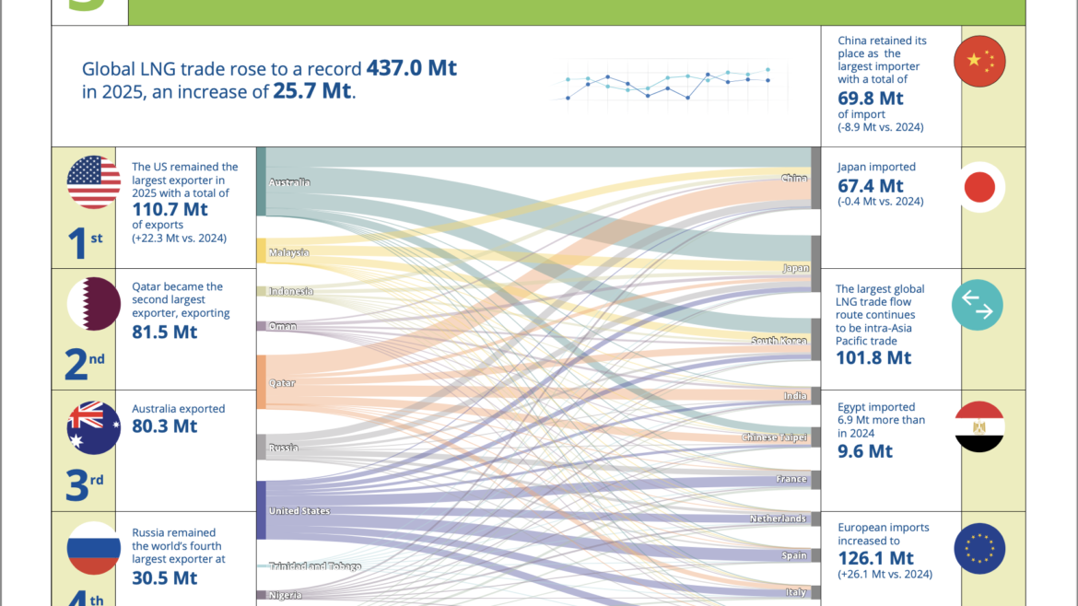Click the Russia flag icon
The image size is (1078, 606).
93,548
